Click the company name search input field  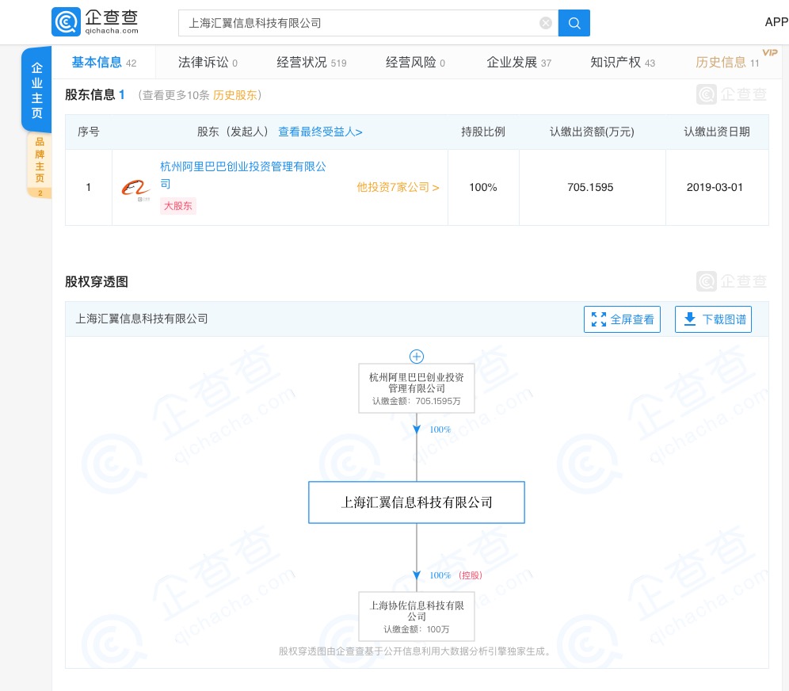pyautogui.click(x=360, y=23)
